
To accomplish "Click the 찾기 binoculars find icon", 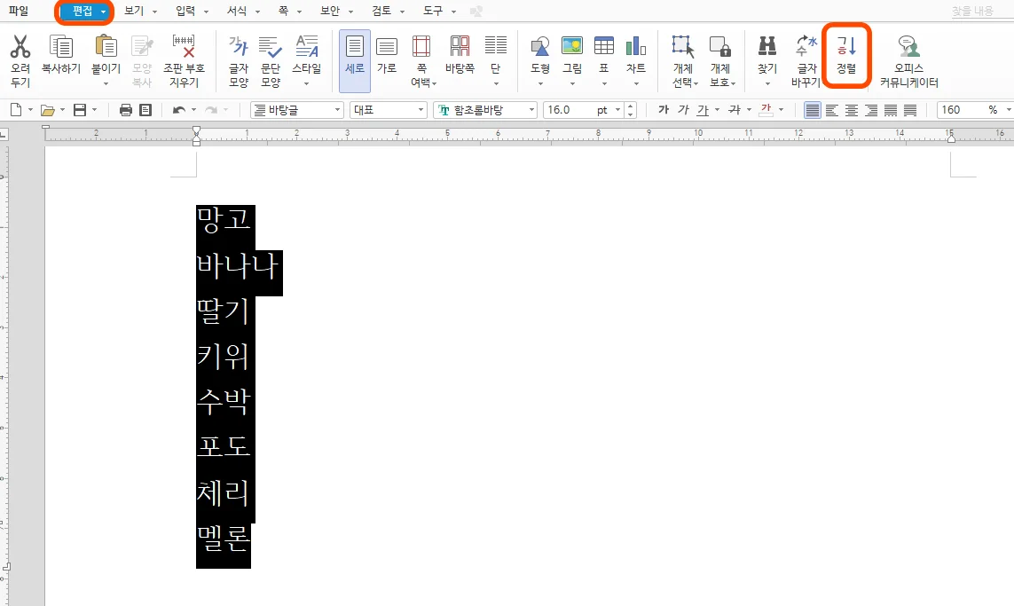I will coord(767,46).
